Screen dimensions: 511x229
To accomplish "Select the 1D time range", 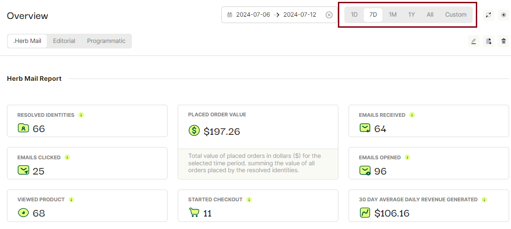I will click(354, 15).
